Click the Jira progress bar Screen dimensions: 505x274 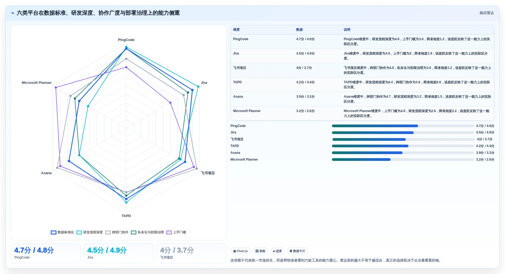403,133
